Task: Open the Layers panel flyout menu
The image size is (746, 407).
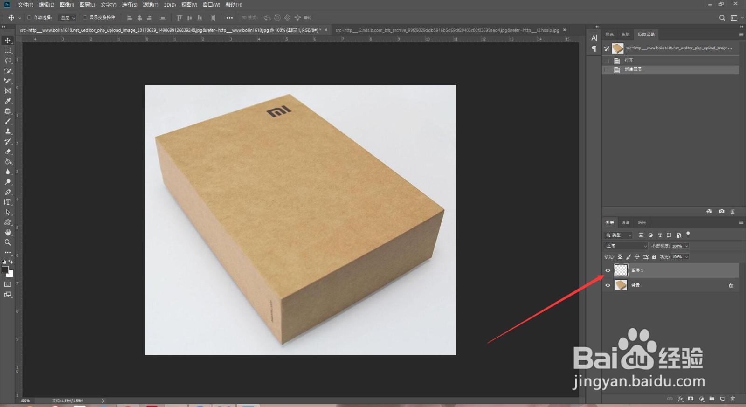Action: pos(741,222)
